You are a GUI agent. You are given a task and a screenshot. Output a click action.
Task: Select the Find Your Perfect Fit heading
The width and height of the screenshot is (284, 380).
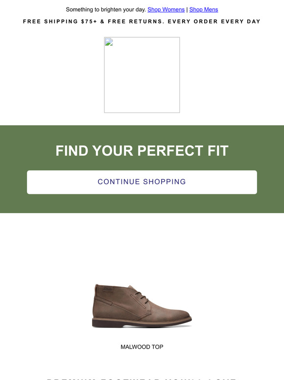tap(142, 151)
